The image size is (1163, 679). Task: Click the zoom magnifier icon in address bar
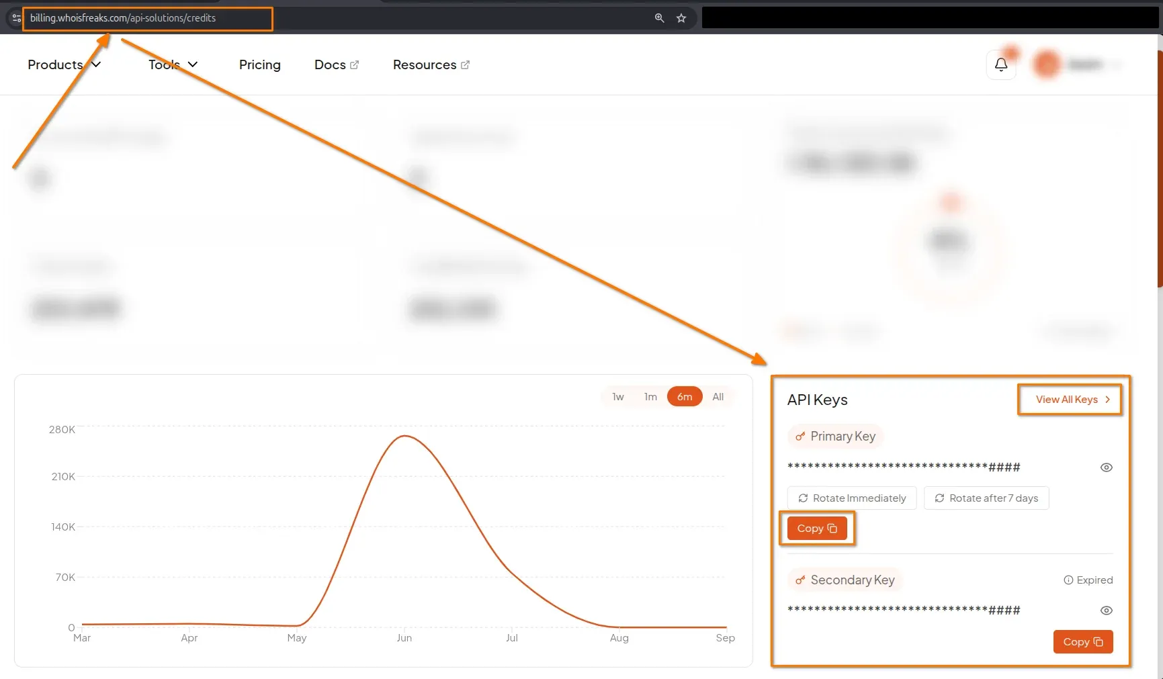(x=659, y=18)
